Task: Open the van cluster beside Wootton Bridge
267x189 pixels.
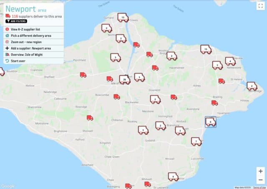Action: [171, 56]
